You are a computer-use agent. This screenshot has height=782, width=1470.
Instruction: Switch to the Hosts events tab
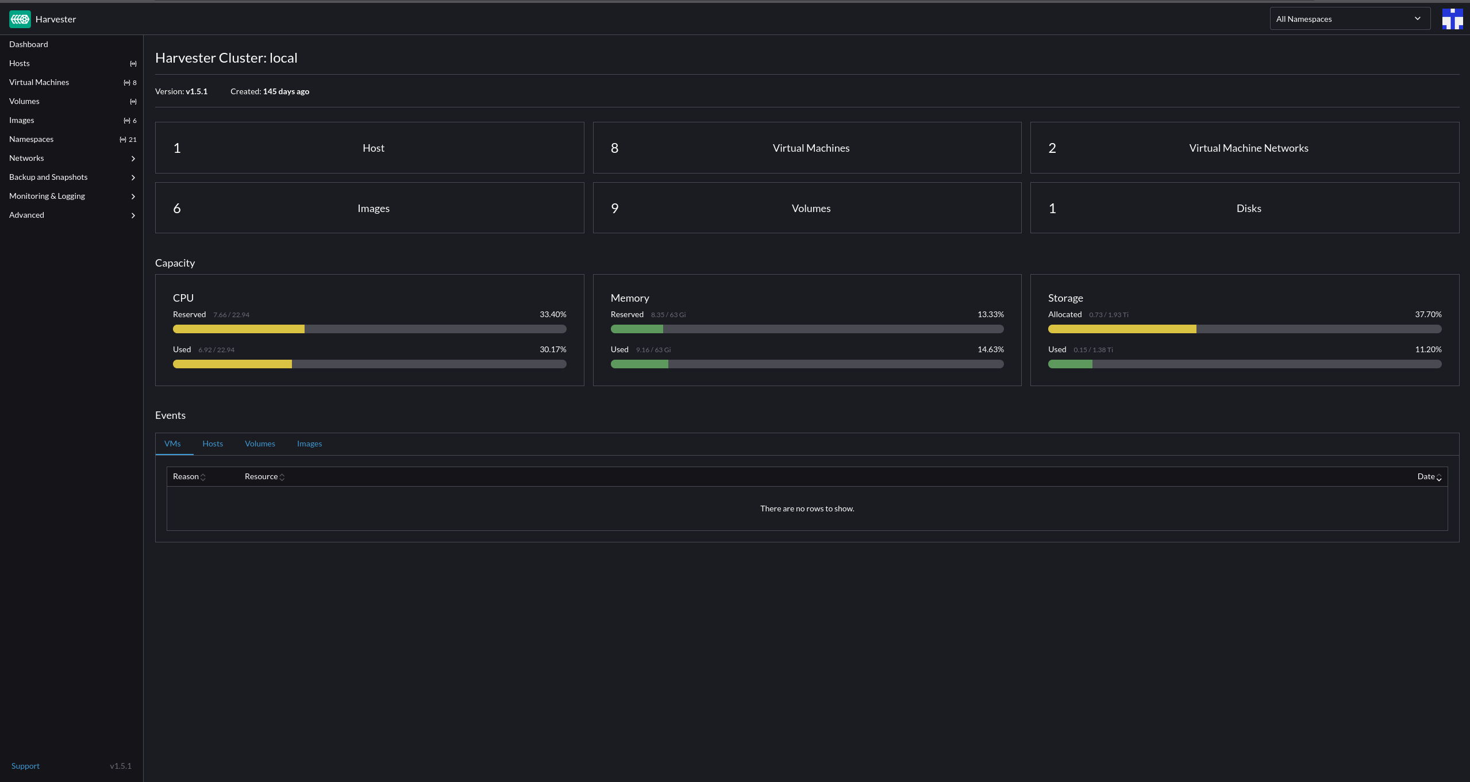(x=213, y=444)
